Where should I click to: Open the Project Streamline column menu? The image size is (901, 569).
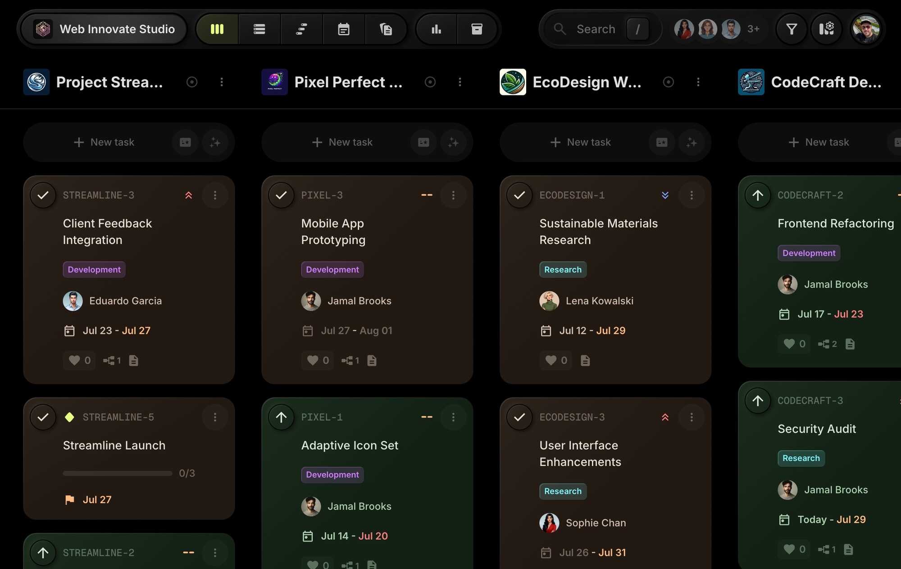[x=222, y=82]
